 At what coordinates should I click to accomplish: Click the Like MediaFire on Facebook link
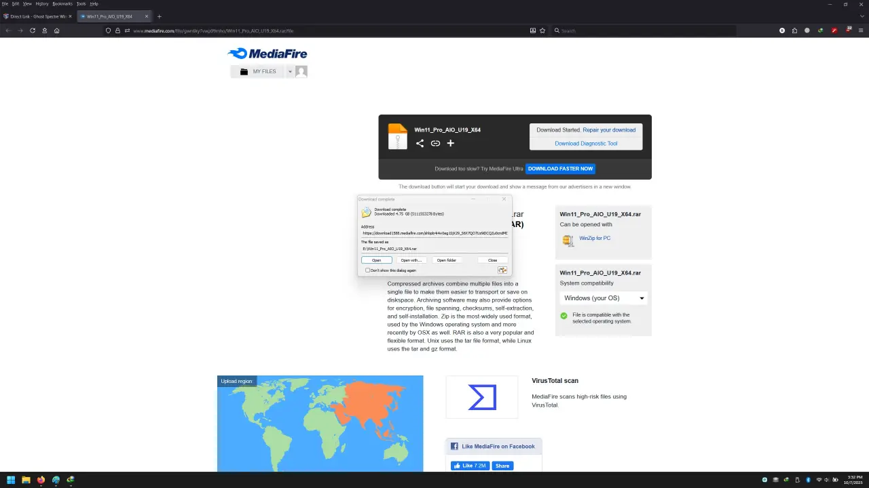(x=498, y=447)
